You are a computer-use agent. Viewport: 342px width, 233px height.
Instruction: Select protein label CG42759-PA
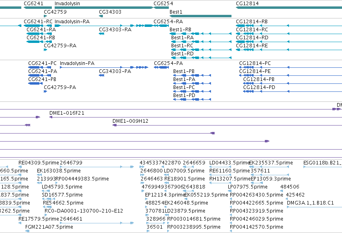coord(60,87)
